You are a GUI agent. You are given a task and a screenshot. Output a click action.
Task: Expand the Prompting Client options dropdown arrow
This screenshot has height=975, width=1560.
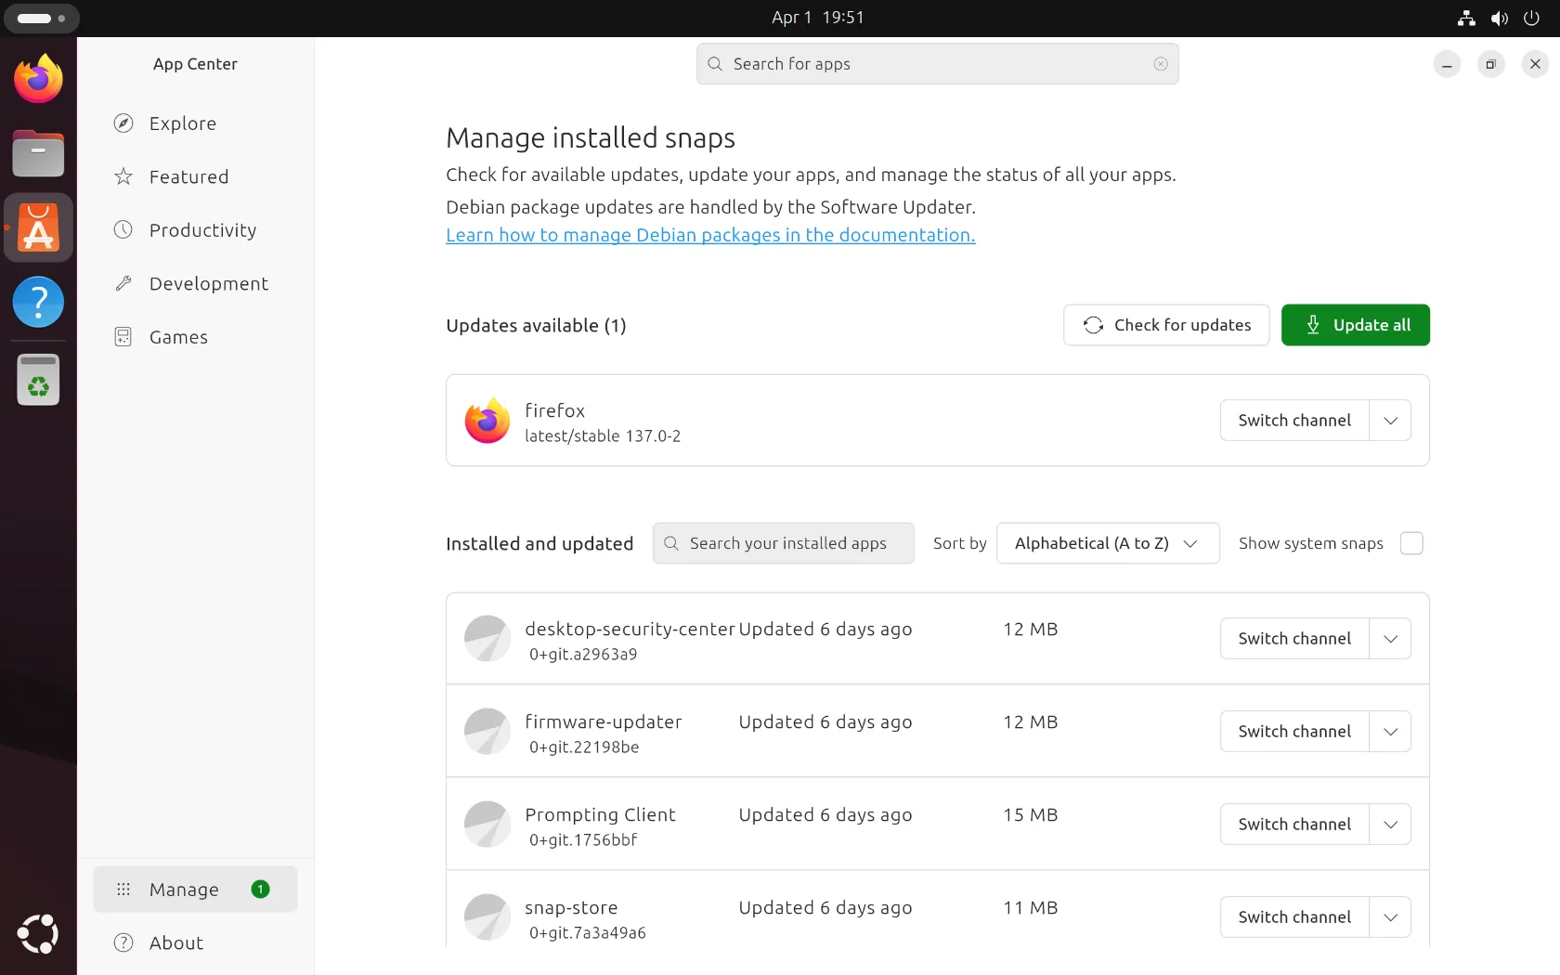(x=1390, y=825)
